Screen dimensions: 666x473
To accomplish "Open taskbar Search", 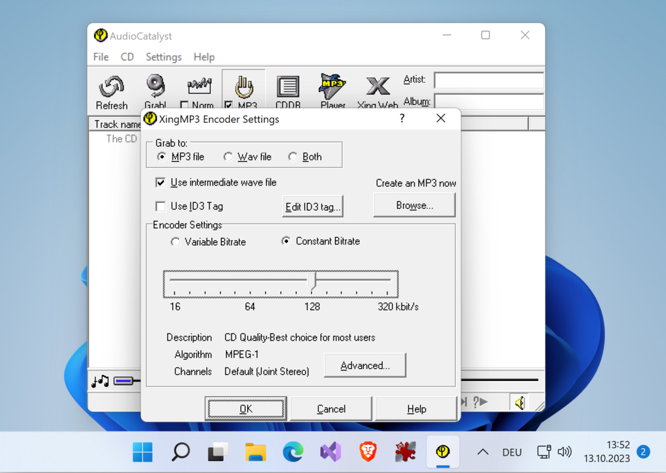I will 181,451.
